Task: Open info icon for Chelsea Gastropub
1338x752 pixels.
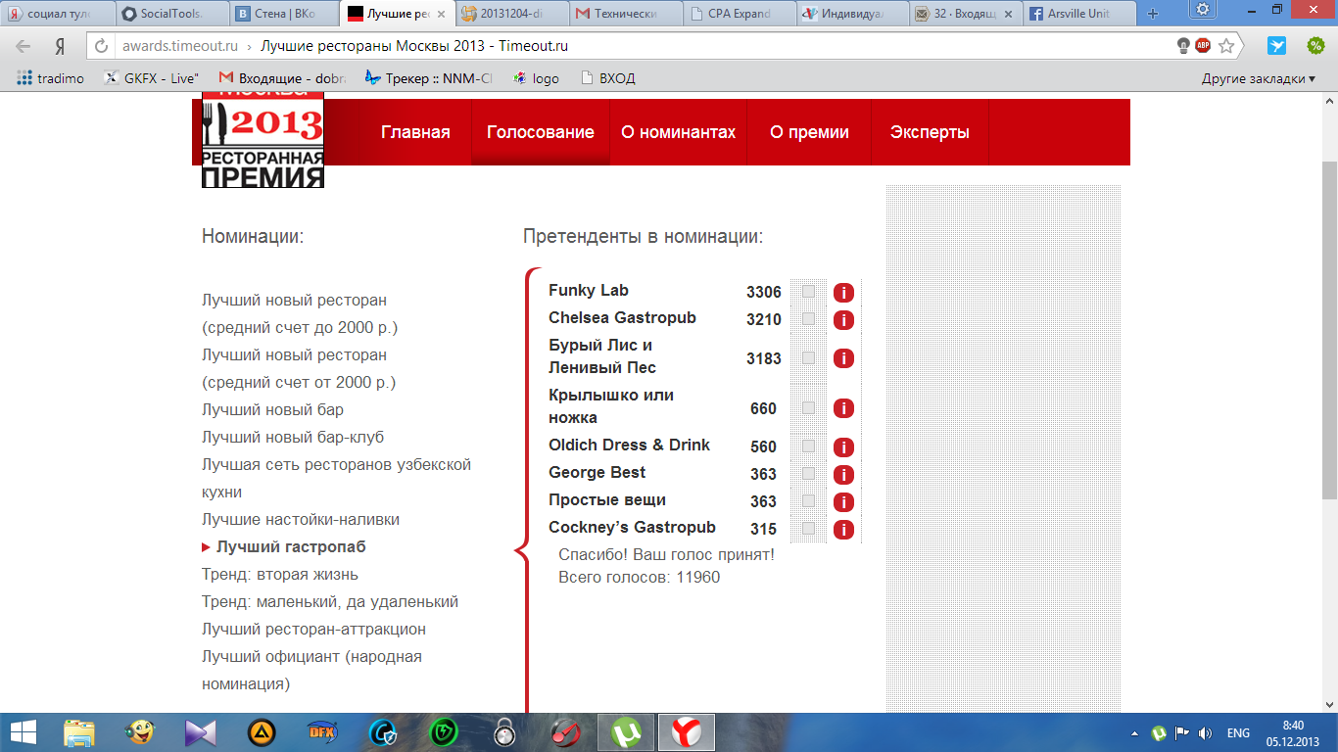Action: point(843,320)
